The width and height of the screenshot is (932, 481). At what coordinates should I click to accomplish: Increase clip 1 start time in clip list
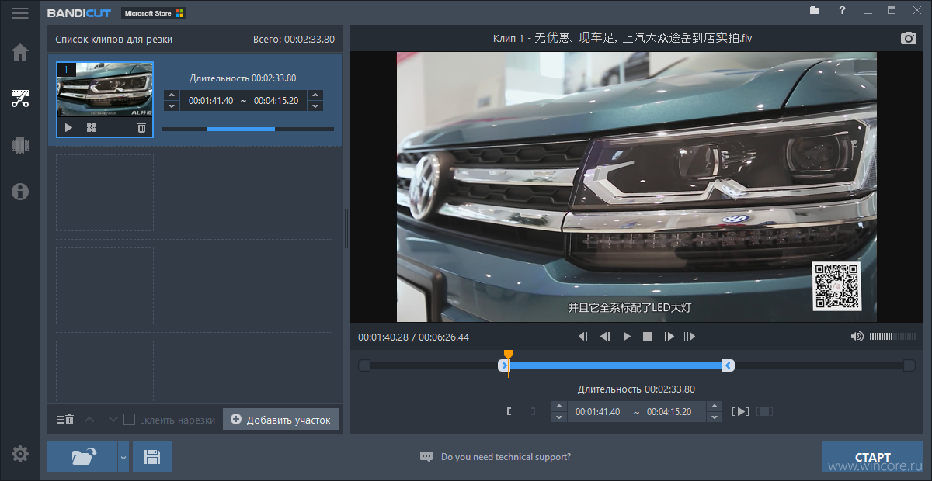click(x=172, y=96)
